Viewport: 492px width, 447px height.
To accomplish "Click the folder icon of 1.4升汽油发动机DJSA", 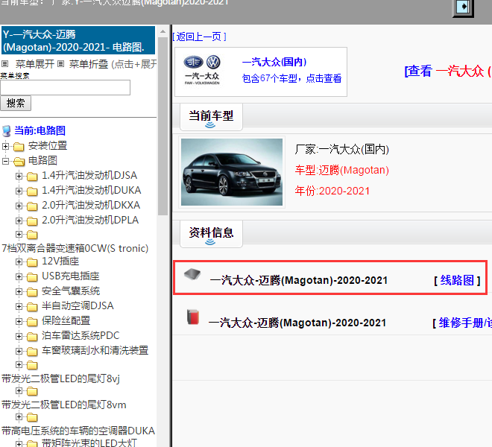I will tap(32, 177).
